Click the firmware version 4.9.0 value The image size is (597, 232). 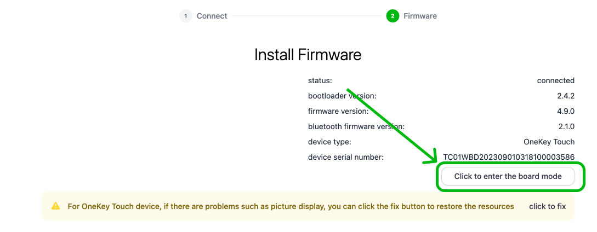click(565, 112)
